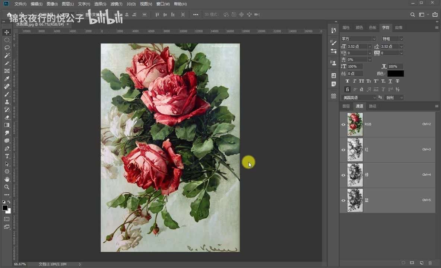Select the 绿 channel thumbnail
441x268 pixels.
[x=355, y=175]
